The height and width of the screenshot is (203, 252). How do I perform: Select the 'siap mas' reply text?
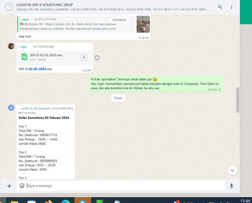click(x=25, y=36)
